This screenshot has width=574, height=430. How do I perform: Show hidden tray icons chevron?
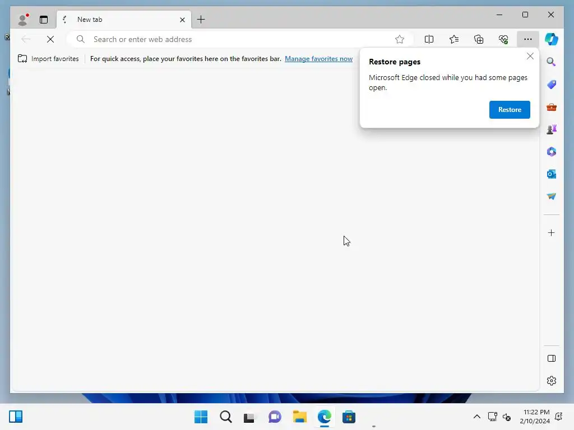tap(476, 417)
